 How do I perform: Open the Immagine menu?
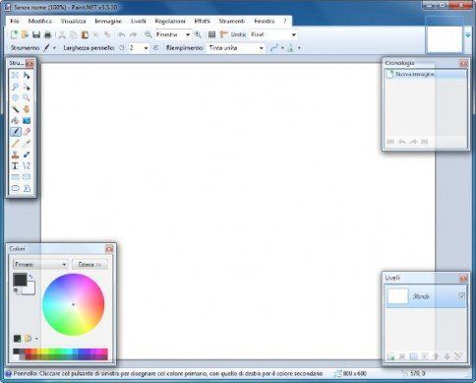coord(108,21)
